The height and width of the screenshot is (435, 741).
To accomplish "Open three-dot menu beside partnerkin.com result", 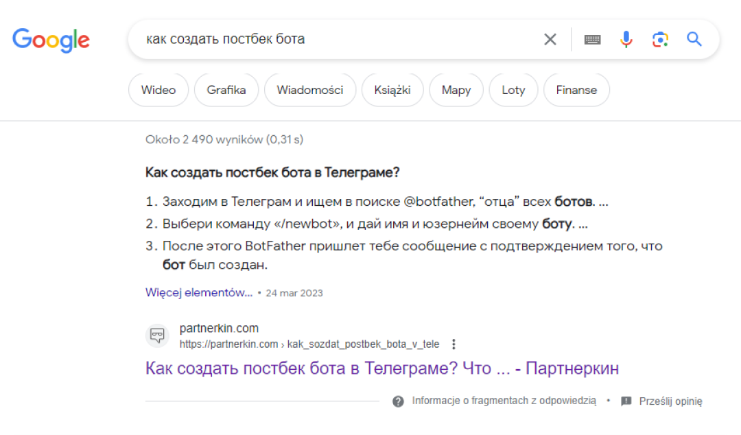I will pyautogui.click(x=454, y=344).
